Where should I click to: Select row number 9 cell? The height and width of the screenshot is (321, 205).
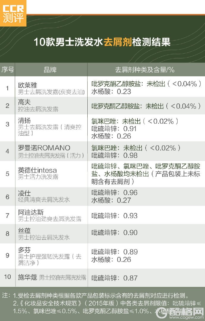(x=7, y=255)
